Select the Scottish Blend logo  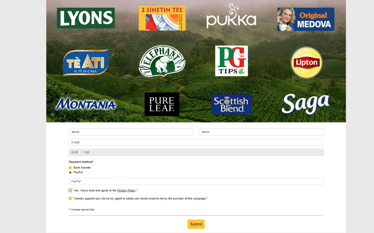231,104
